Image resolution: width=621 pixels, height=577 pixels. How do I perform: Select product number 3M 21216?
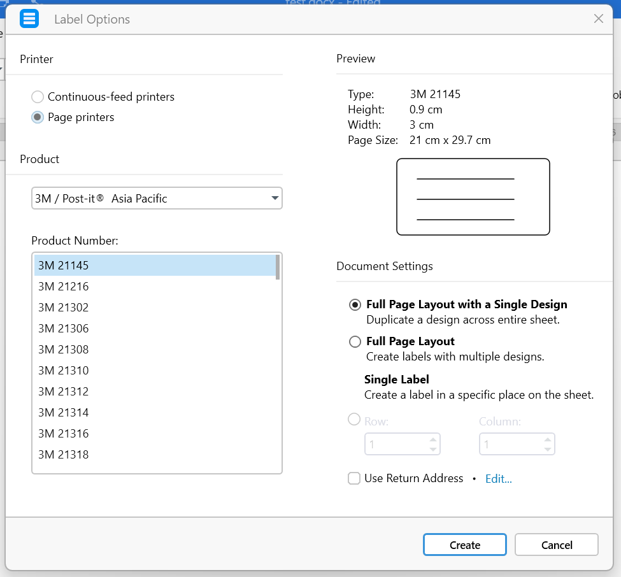click(155, 287)
